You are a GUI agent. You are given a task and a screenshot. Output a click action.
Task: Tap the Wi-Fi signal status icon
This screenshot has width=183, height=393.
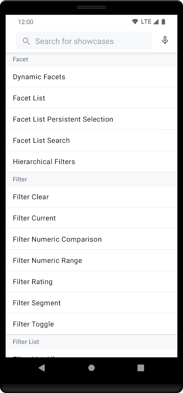[x=135, y=22]
